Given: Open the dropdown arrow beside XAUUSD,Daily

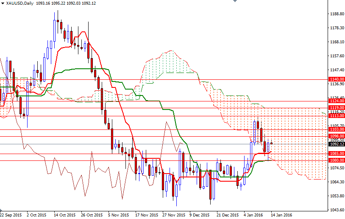Looking at the screenshot, I should tap(3, 3).
